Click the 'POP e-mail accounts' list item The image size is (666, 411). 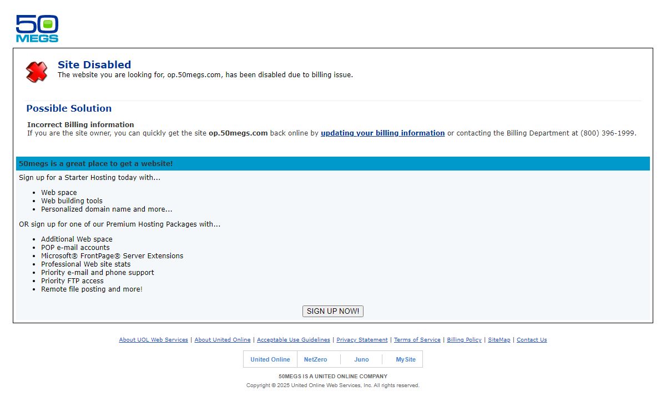(x=75, y=248)
